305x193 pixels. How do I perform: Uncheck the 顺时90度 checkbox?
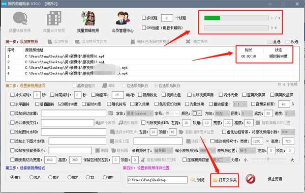pos(60,104)
